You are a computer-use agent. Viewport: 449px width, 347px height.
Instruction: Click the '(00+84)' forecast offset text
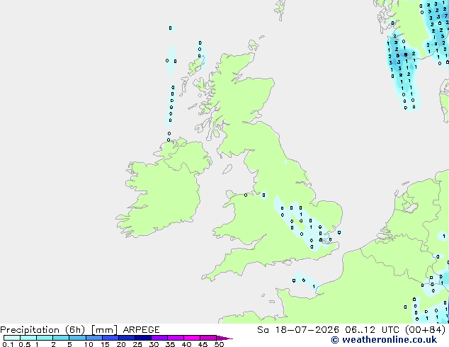(425, 330)
